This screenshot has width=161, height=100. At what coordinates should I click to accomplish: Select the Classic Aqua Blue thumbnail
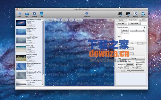[21, 66]
